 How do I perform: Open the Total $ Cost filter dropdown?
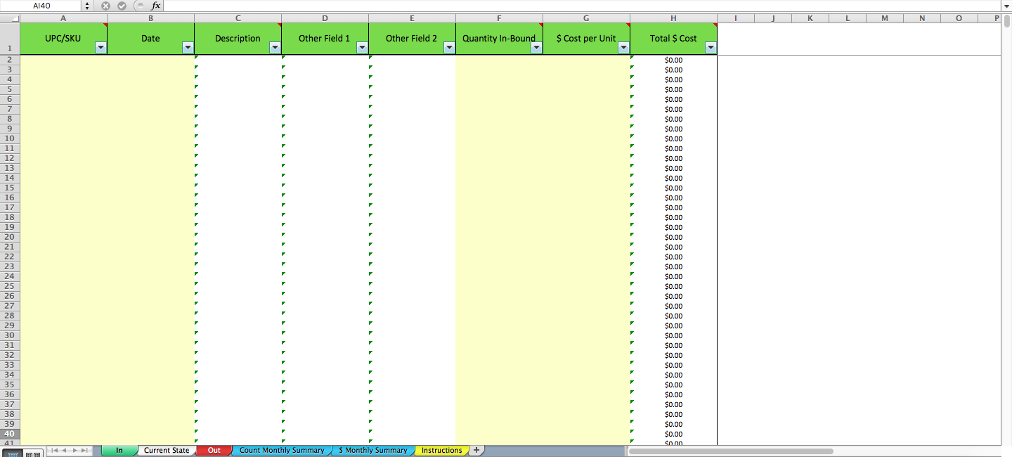pos(710,46)
